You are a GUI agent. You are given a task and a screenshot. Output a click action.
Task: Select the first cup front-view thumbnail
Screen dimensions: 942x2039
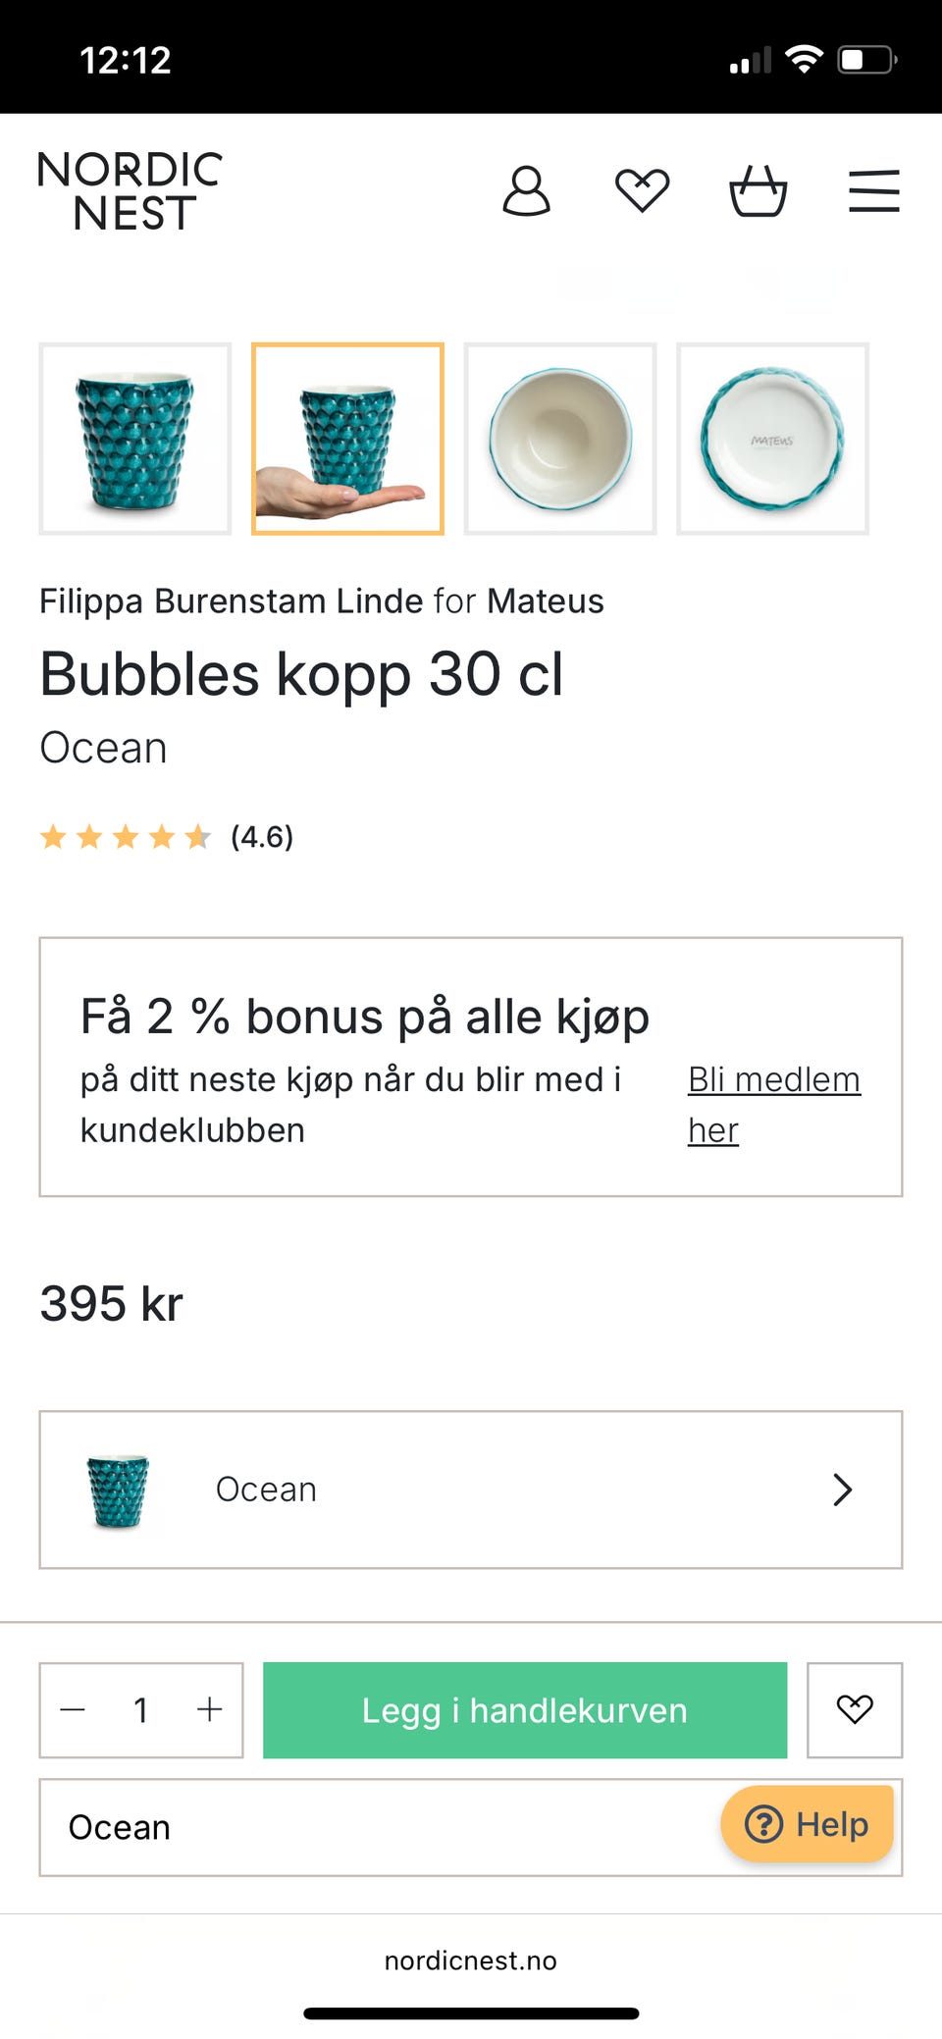click(135, 439)
